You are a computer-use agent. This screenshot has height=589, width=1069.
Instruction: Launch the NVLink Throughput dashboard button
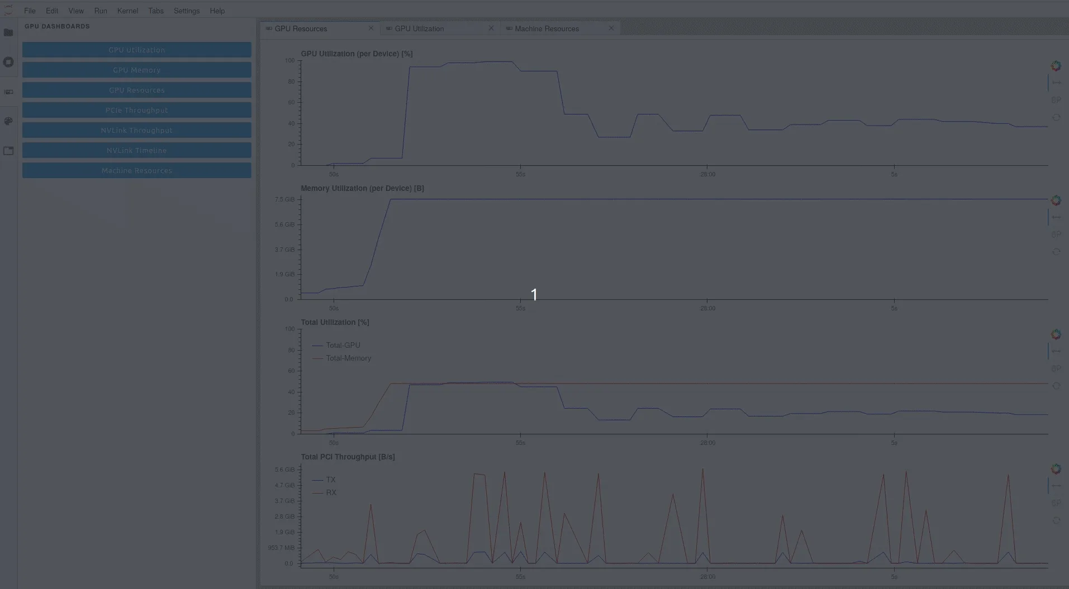(x=137, y=130)
